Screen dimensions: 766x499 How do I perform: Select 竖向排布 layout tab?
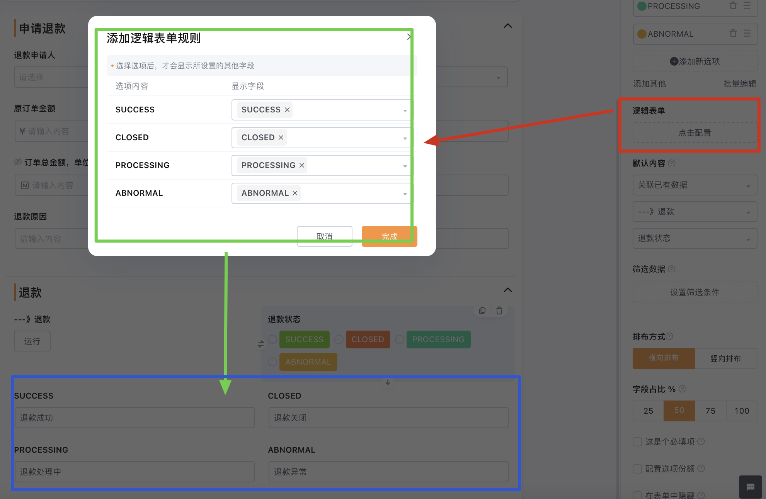726,358
